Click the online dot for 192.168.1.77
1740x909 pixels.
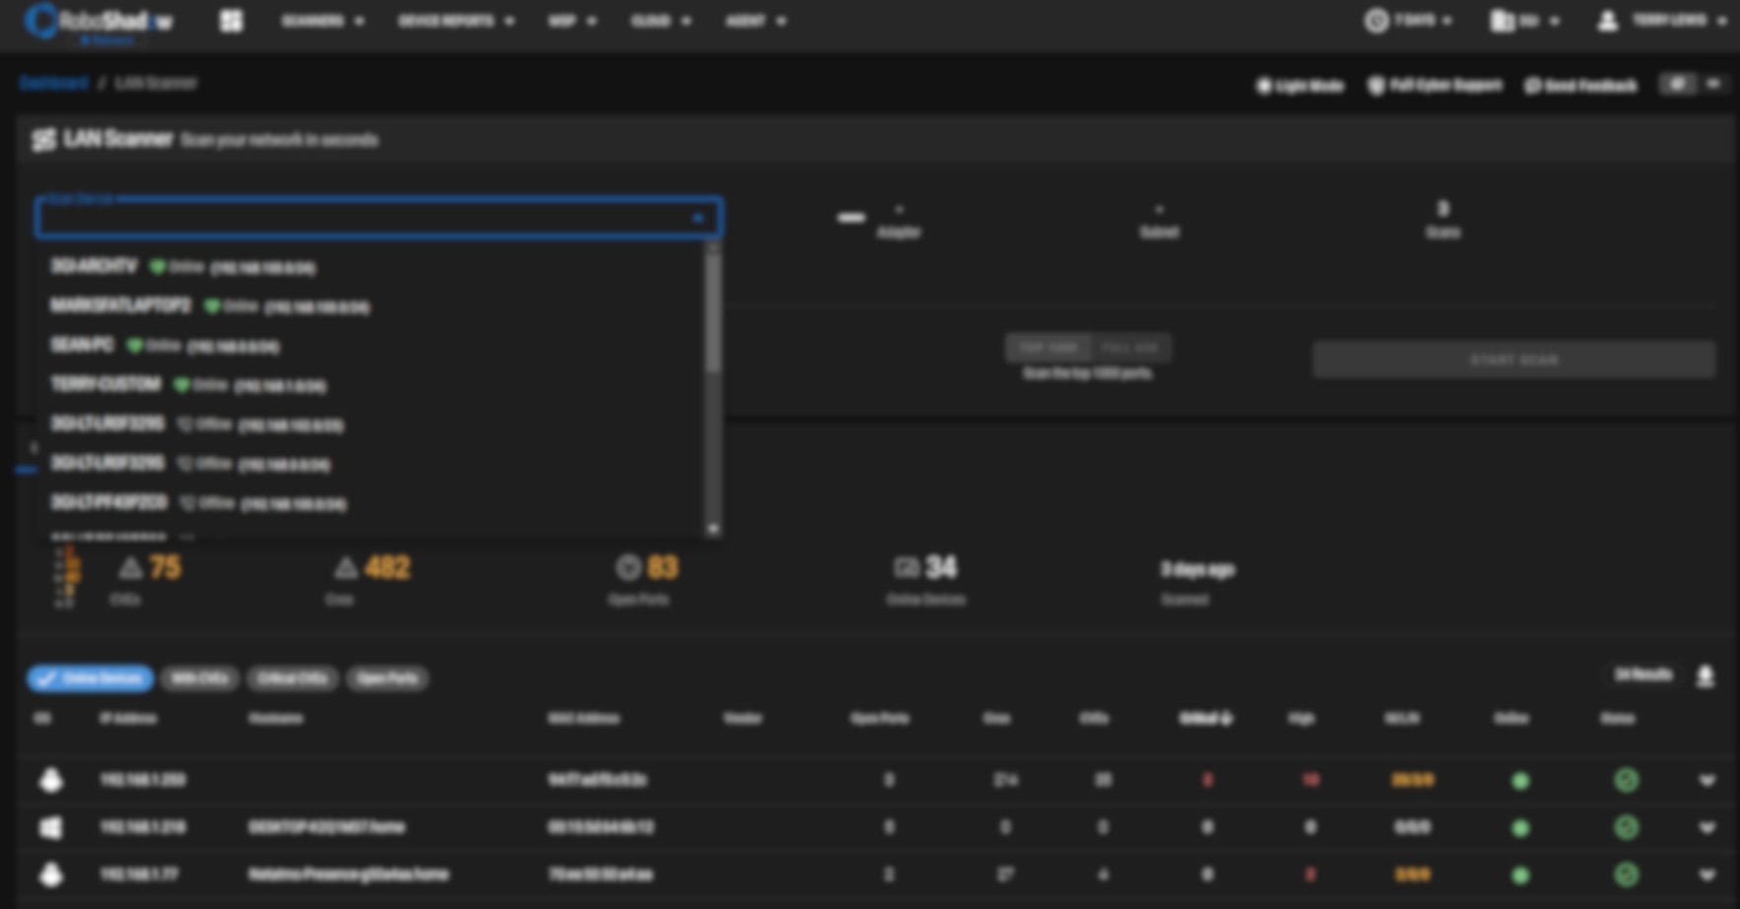coord(1520,875)
